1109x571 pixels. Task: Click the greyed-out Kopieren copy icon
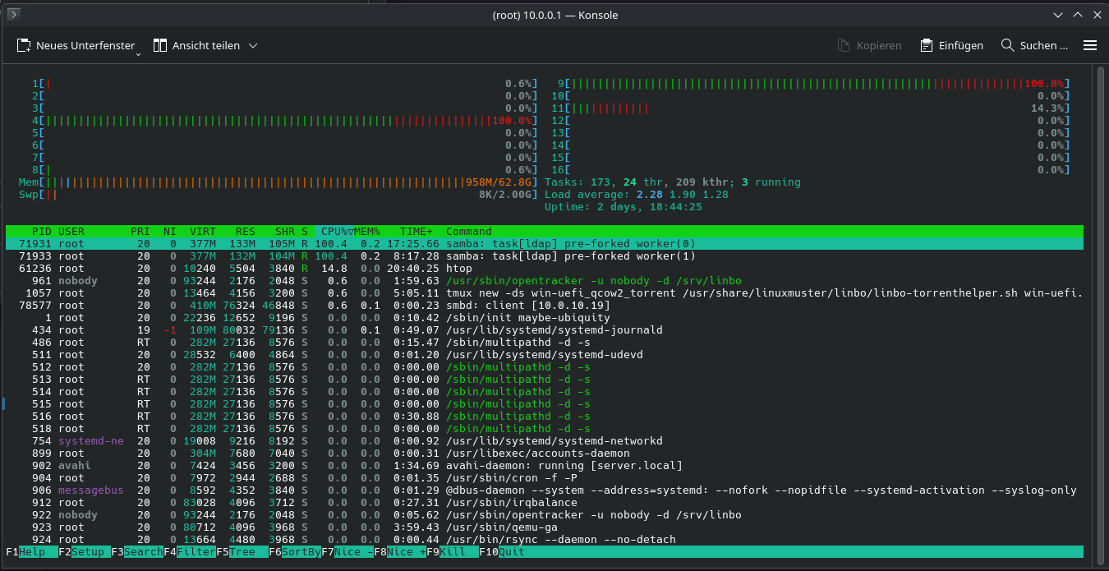pyautogui.click(x=843, y=46)
